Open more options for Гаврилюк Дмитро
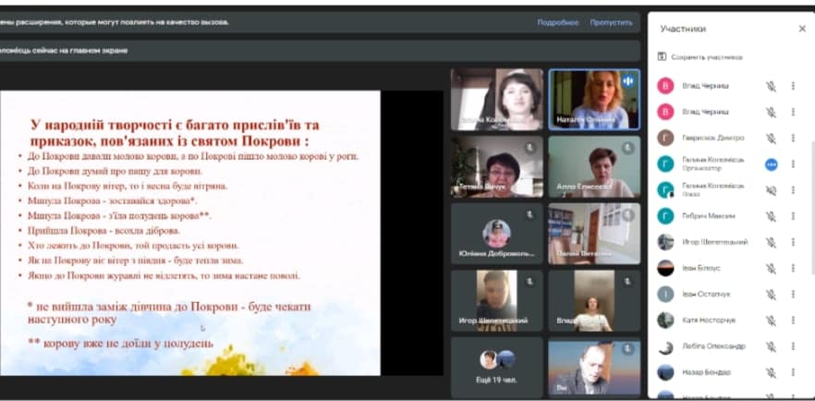Image resolution: width=815 pixels, height=401 pixels. 793,139
